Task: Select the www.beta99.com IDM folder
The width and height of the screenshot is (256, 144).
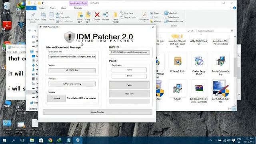Action: click(x=177, y=41)
